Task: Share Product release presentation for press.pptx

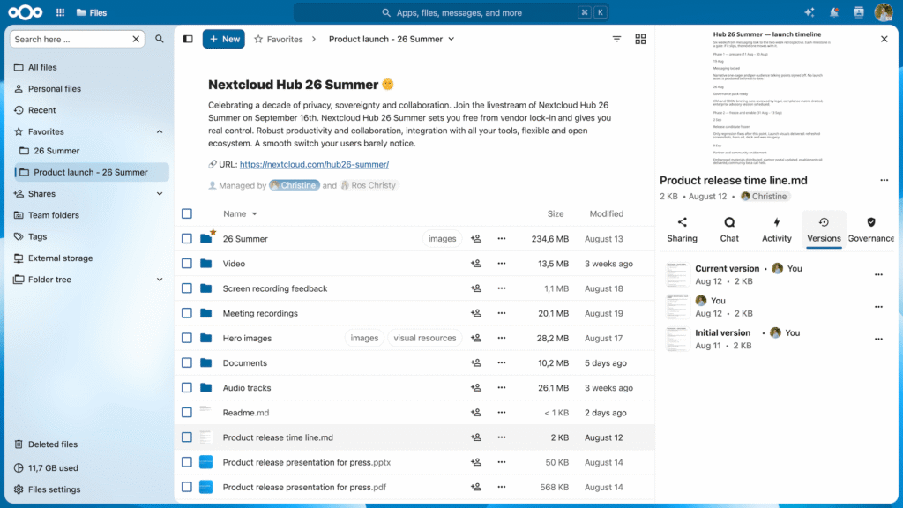Action: [x=475, y=462]
